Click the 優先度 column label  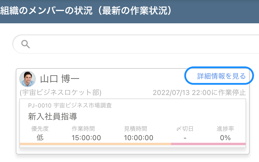pos(40,129)
